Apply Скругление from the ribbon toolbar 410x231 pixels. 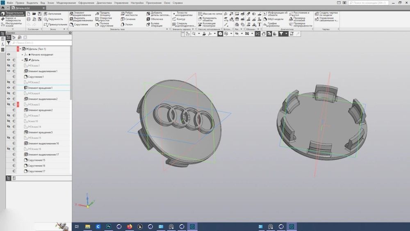pyautogui.click(x=79, y=24)
